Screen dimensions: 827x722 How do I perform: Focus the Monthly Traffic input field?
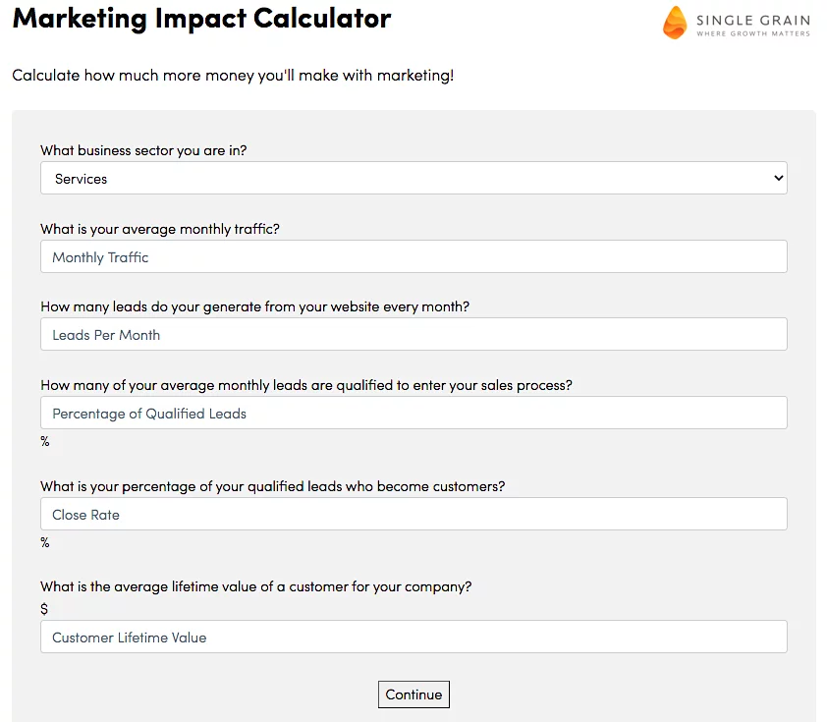pos(413,257)
